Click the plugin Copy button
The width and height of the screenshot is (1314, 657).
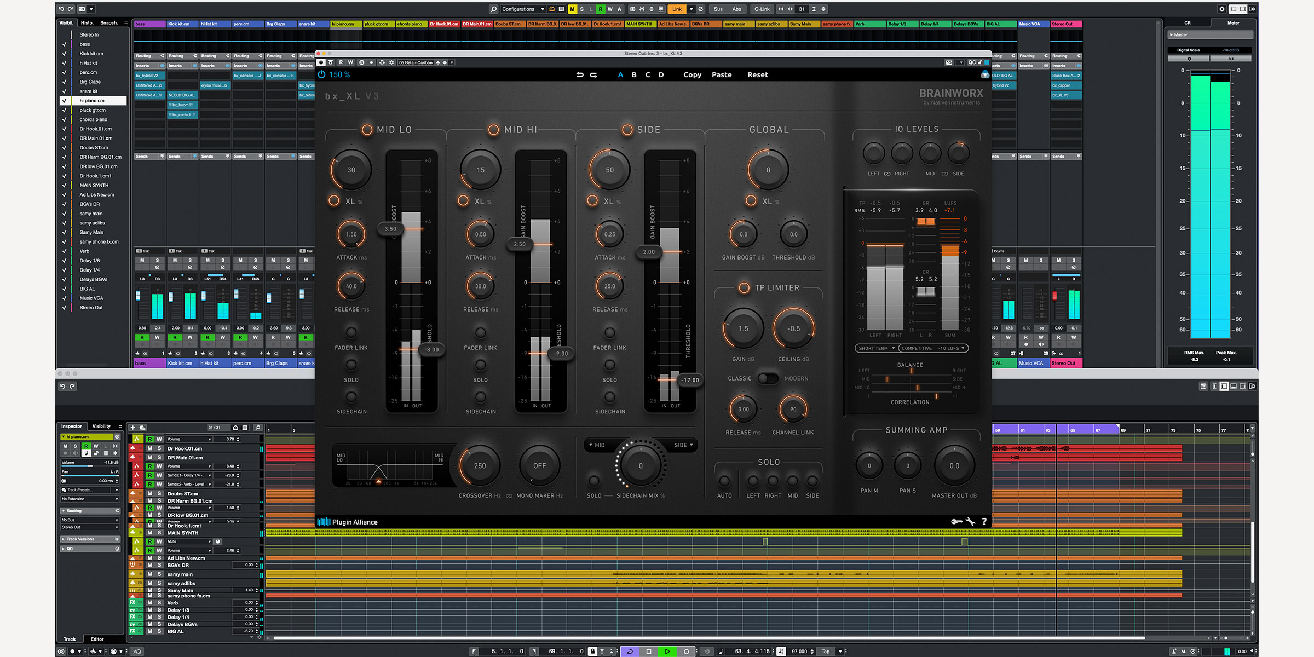coord(692,75)
